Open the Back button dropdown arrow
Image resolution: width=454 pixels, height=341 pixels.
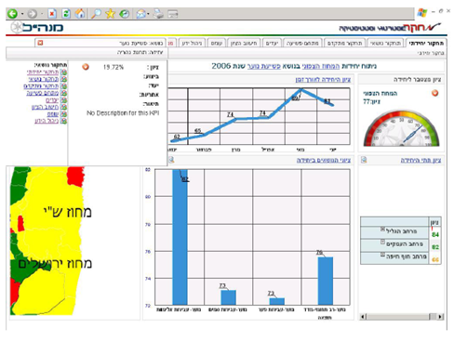click(22, 14)
